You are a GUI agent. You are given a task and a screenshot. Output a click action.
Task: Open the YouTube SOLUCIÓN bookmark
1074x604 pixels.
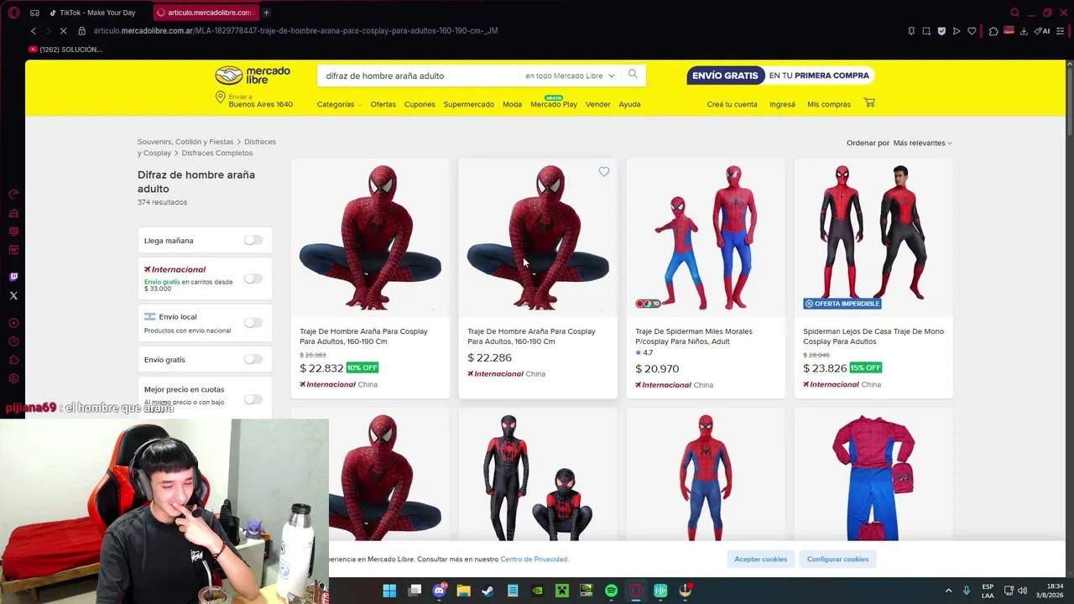pyautogui.click(x=65, y=49)
